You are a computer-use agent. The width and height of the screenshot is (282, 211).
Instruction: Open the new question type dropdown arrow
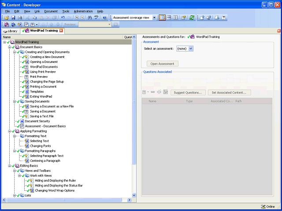(x=37, y=25)
